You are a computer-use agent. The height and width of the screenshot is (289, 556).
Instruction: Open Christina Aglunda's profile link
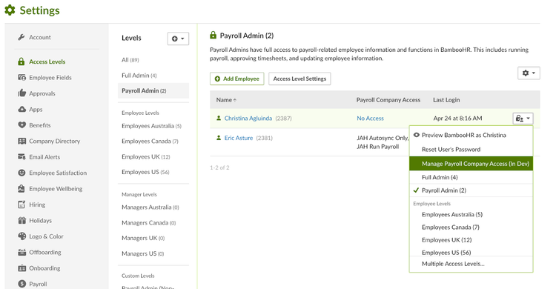tap(248, 119)
